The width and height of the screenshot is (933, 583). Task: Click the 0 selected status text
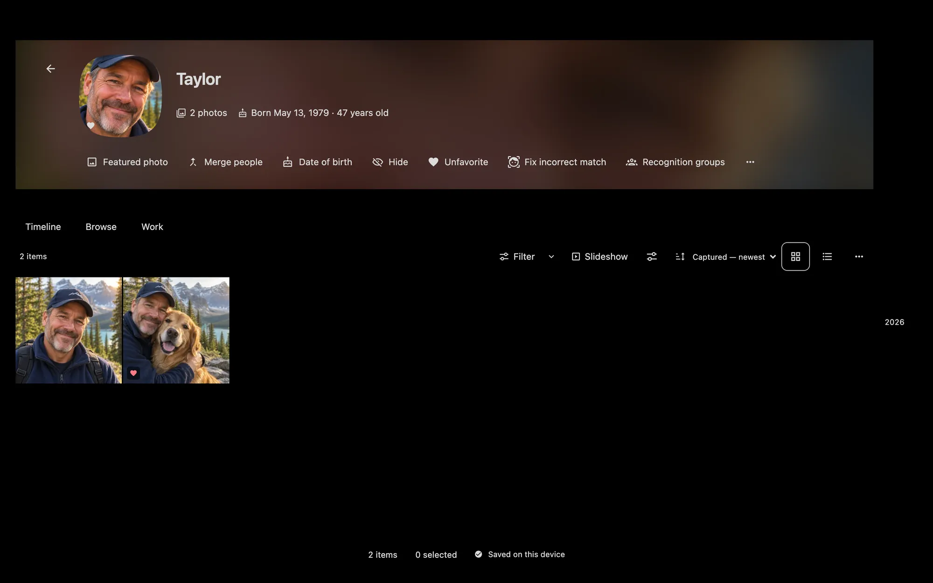(436, 555)
